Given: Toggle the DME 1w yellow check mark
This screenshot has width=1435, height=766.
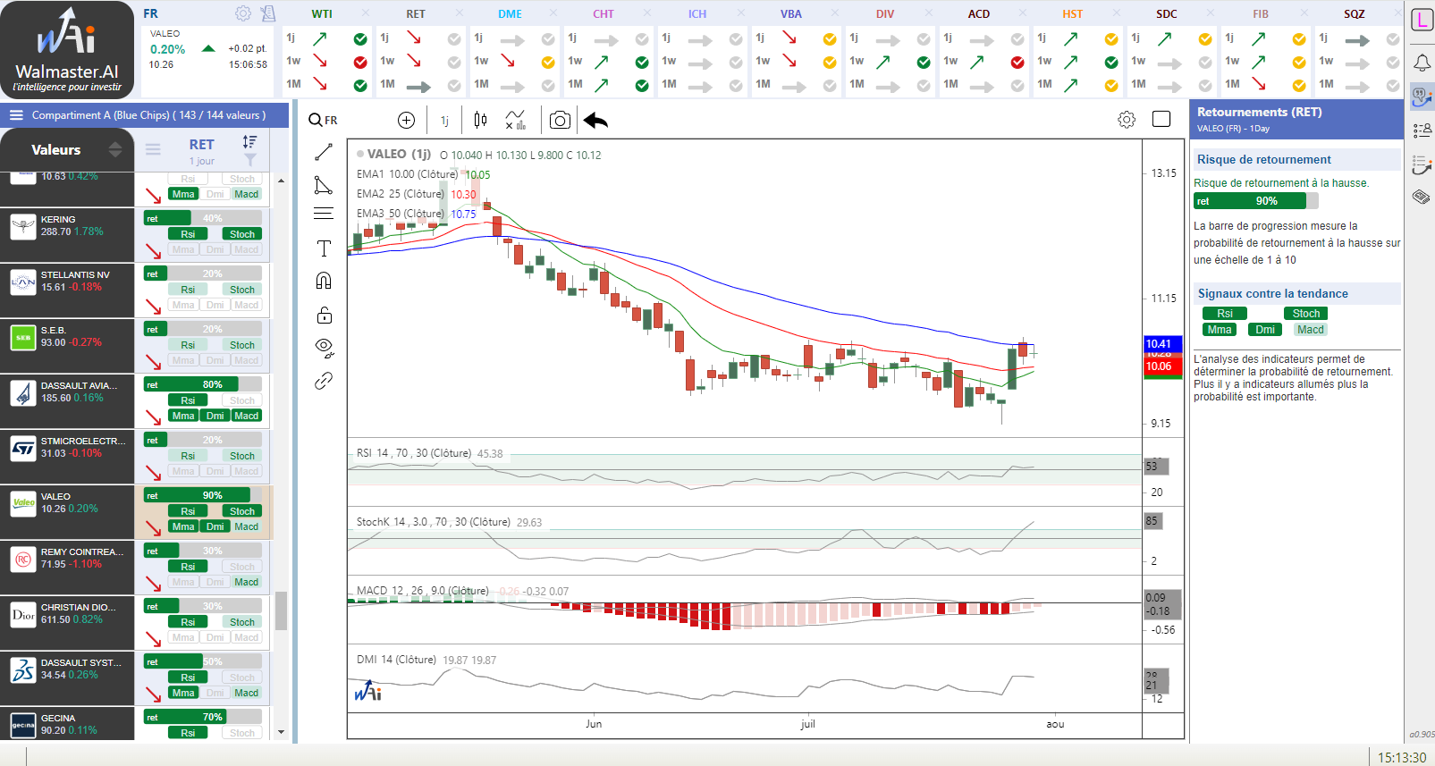Looking at the screenshot, I should [x=548, y=63].
